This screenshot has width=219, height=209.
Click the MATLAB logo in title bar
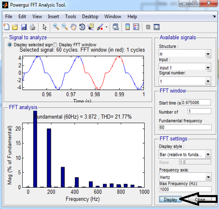point(5,5)
